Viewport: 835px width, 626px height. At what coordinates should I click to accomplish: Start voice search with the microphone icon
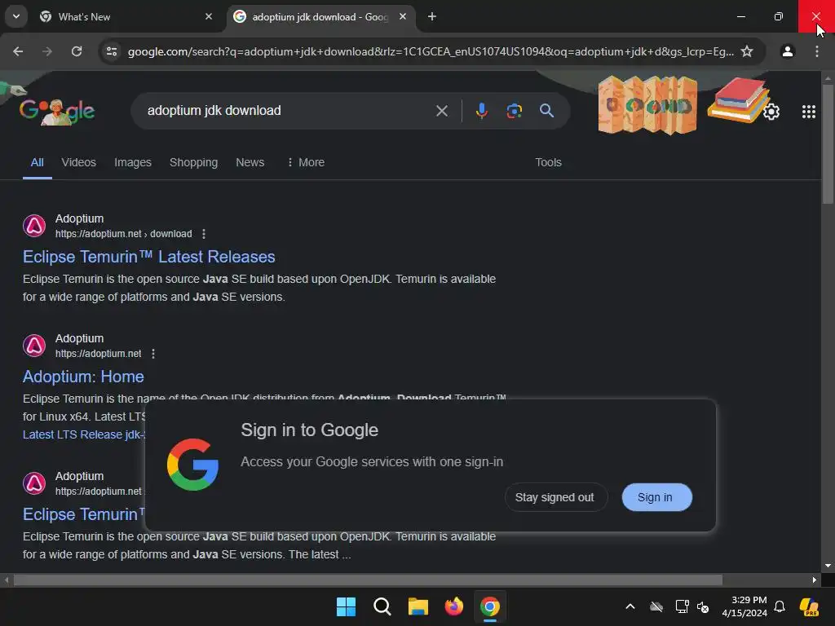coord(481,111)
